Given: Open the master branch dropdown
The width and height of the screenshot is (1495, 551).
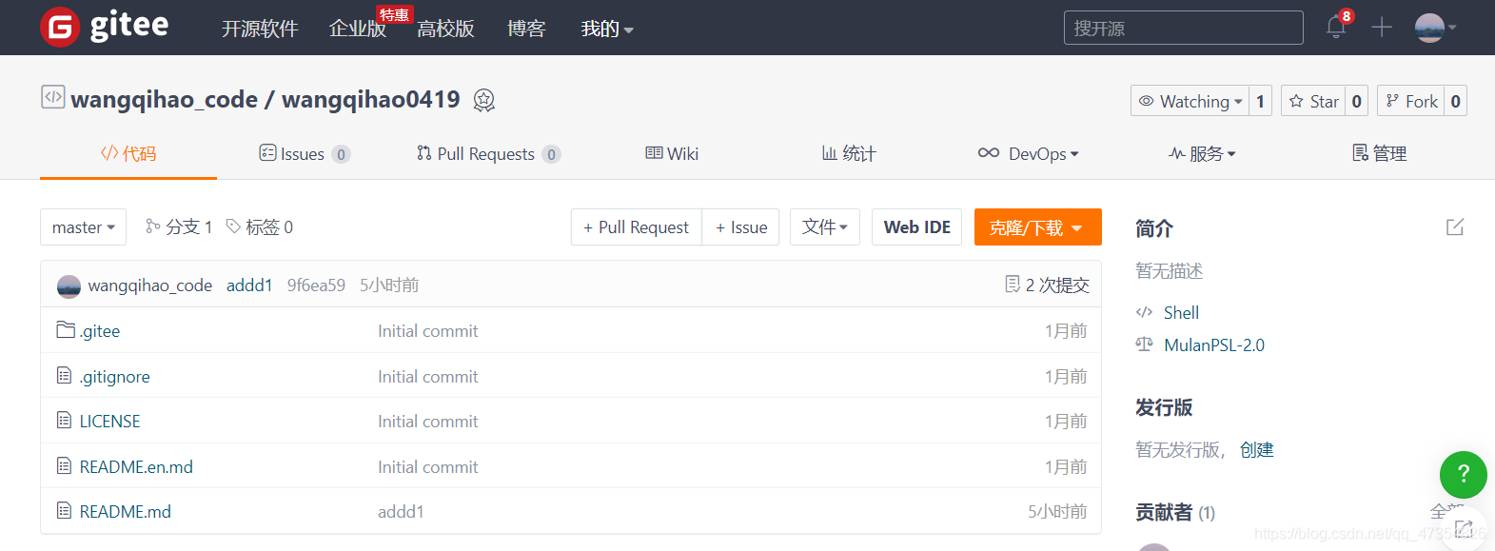Looking at the screenshot, I should [x=83, y=227].
